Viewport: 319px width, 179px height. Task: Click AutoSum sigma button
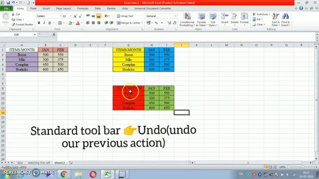tap(254, 14)
